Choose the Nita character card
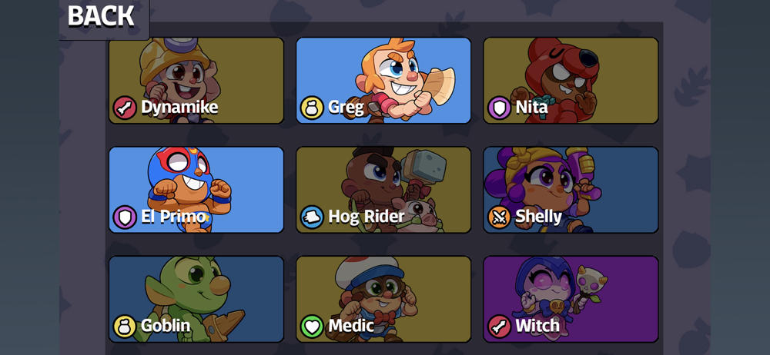770x355 pixels. click(571, 81)
